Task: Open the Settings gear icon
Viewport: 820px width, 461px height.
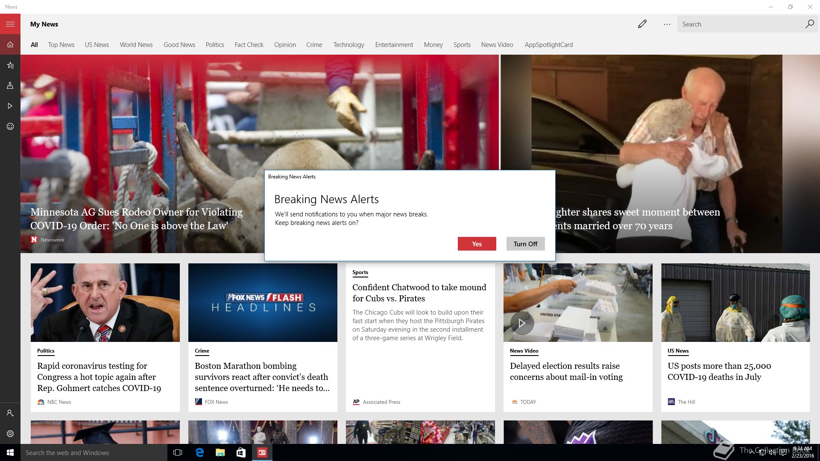Action: pos(10,434)
